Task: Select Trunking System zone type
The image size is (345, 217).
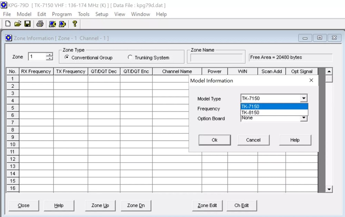Action: [x=130, y=57]
